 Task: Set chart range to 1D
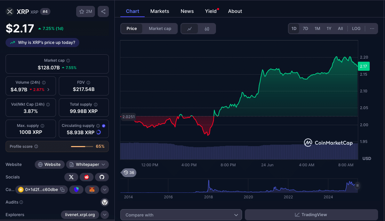click(x=294, y=29)
